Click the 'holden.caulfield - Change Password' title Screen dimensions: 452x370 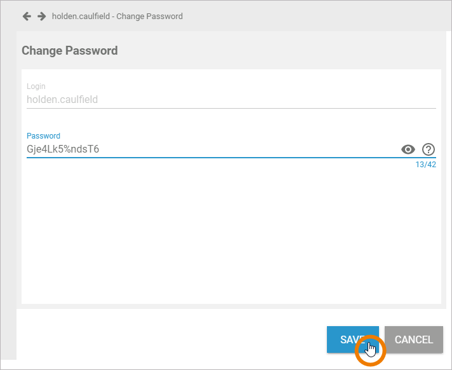[117, 16]
